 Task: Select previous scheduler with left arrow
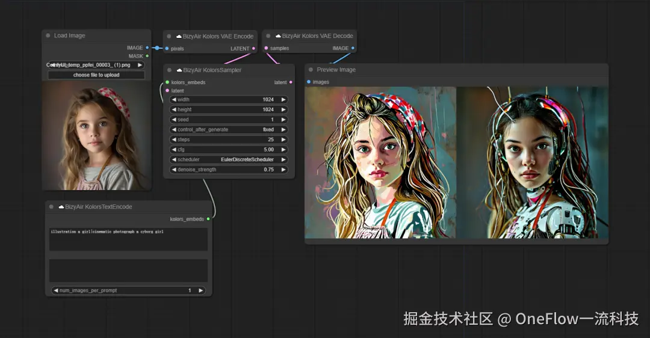174,159
